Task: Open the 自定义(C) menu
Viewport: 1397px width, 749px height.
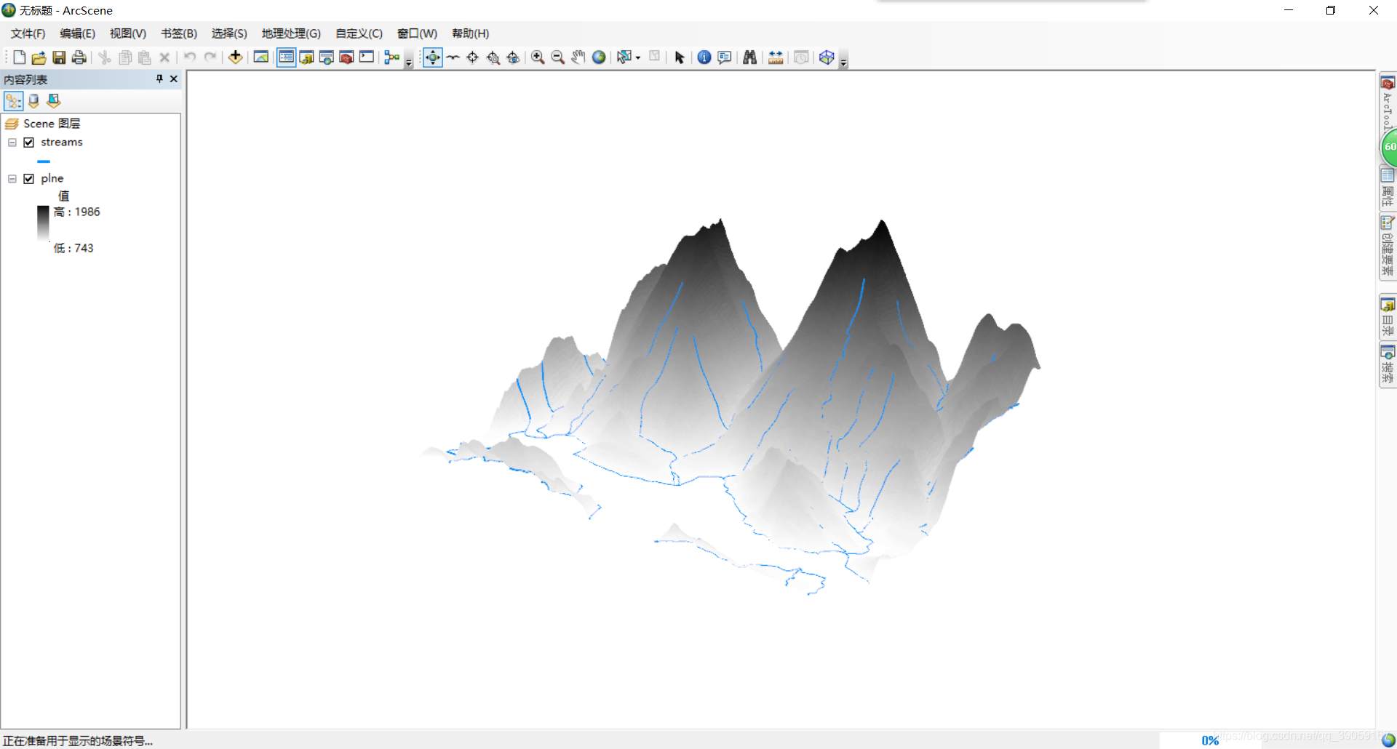Action: pyautogui.click(x=359, y=33)
